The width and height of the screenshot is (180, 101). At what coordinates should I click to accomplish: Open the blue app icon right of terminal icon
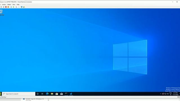[x=71, y=94]
